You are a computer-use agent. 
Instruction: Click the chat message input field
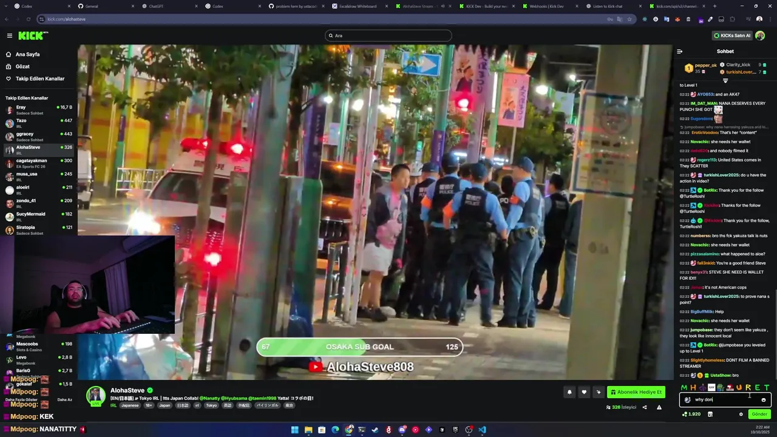coord(725,400)
